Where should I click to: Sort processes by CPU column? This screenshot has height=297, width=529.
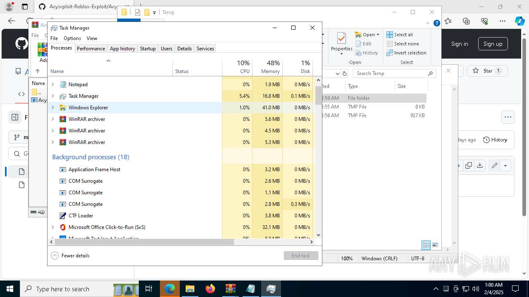pos(237,67)
